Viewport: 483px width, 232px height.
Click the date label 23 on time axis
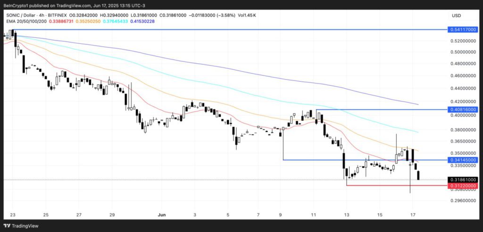click(13, 215)
